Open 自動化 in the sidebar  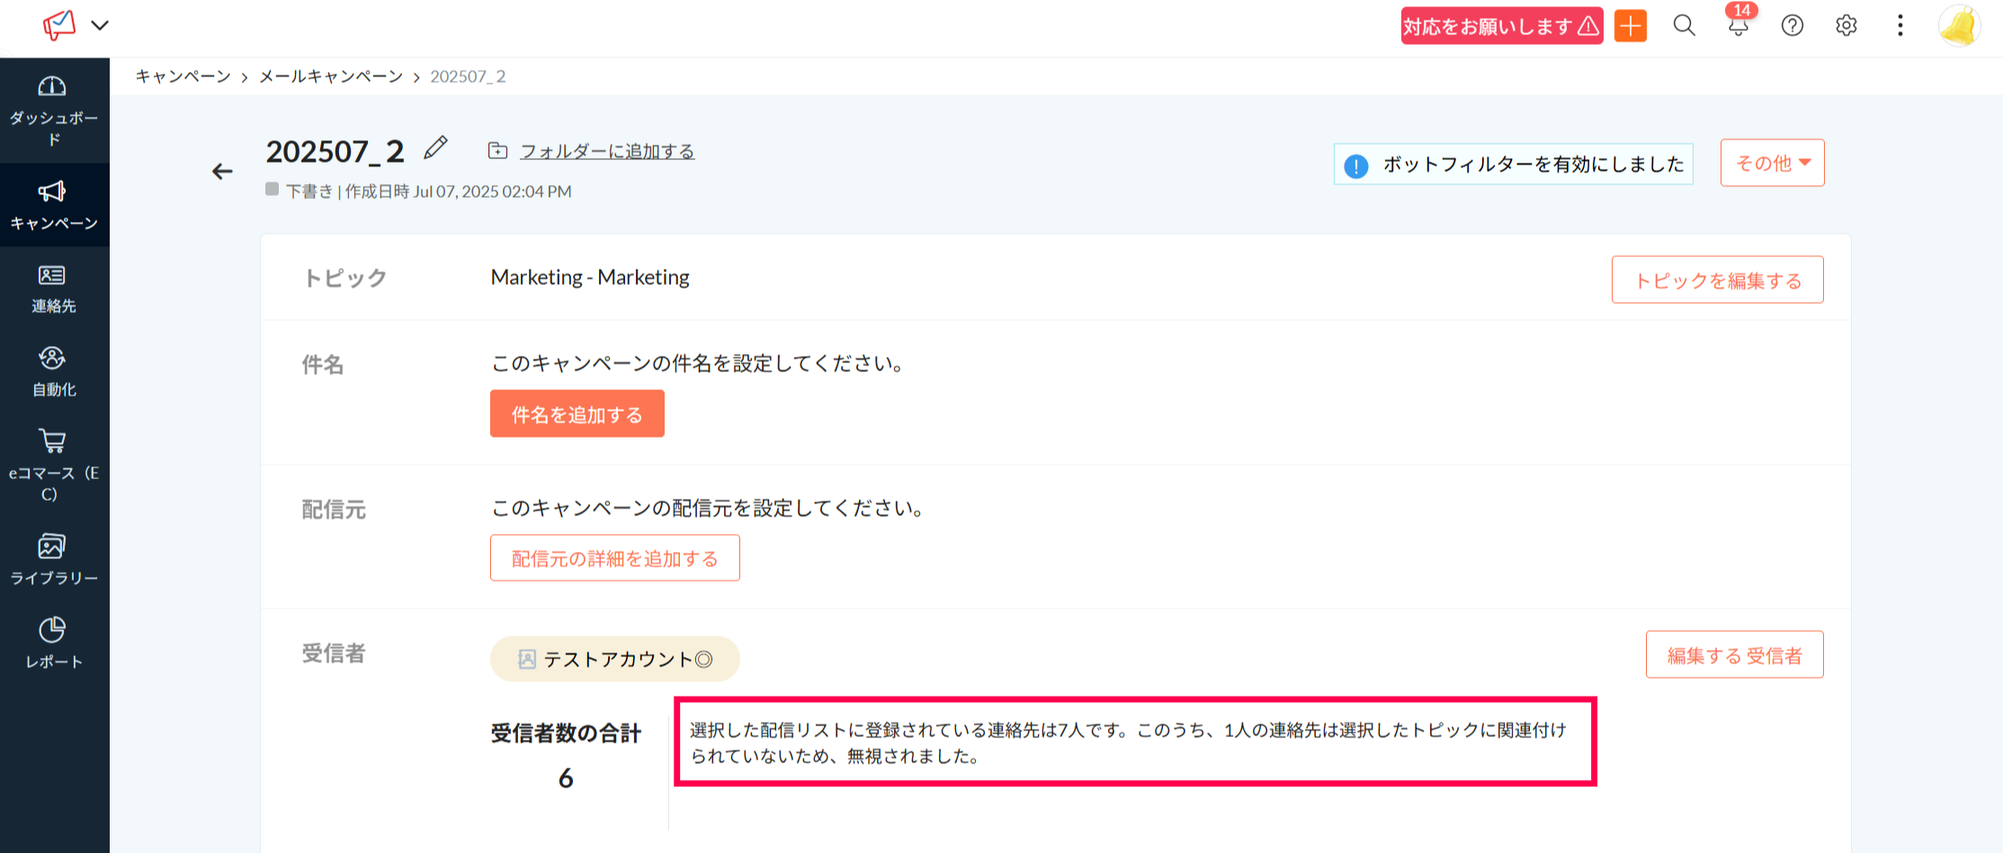point(54,371)
